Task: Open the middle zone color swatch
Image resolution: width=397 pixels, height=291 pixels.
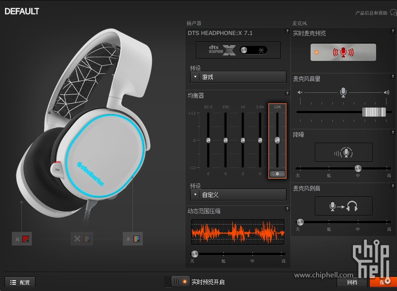Action: [x=87, y=239]
